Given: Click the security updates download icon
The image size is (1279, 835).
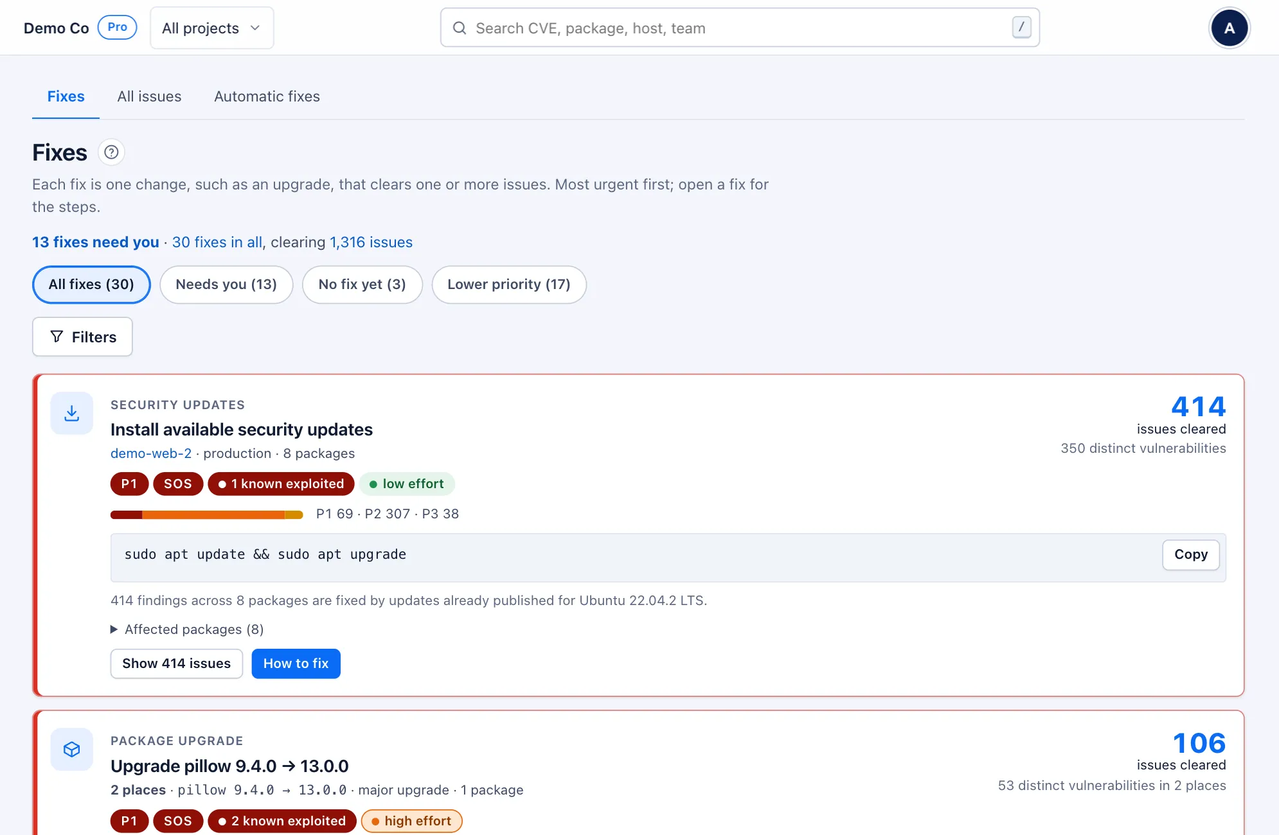Looking at the screenshot, I should coord(72,413).
